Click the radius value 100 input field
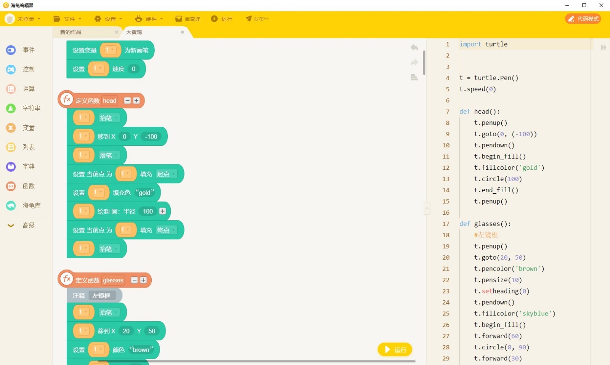 click(x=148, y=211)
